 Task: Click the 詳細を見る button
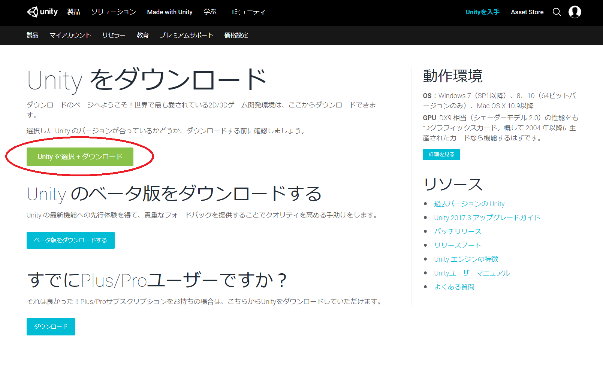point(441,155)
